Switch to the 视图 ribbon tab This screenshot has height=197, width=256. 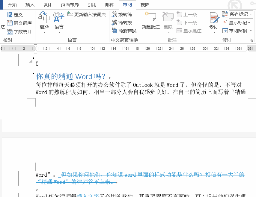[x=145, y=5]
